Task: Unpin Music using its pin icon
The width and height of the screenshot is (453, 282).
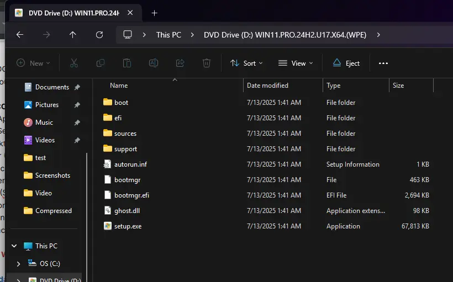Action: (77, 123)
